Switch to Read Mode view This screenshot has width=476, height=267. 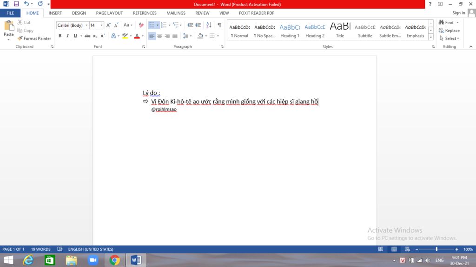pos(380,249)
